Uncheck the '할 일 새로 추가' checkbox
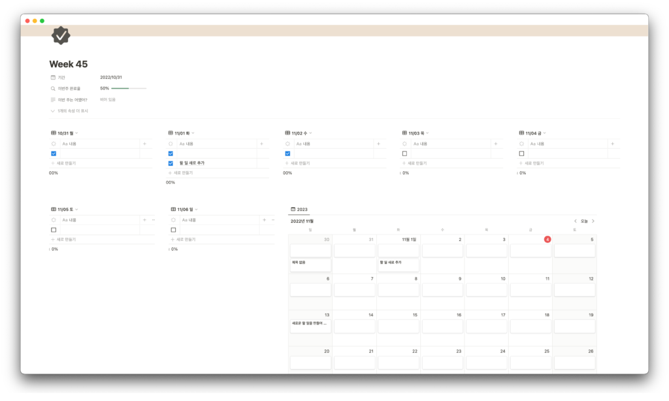669x401 pixels. 171,163
